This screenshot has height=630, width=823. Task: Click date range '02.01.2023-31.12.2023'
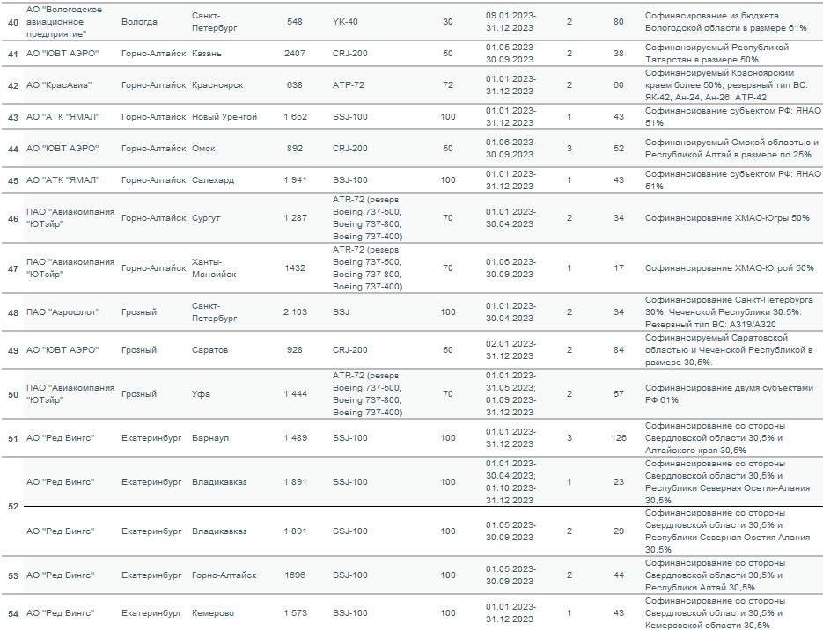511,350
